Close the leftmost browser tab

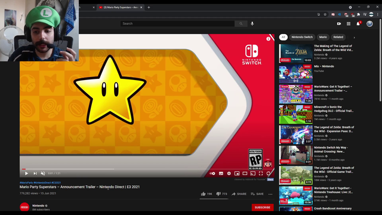94,8
